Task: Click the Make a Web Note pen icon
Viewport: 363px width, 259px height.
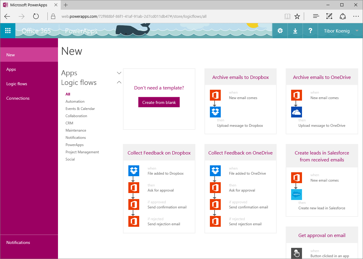Action: tap(329, 16)
